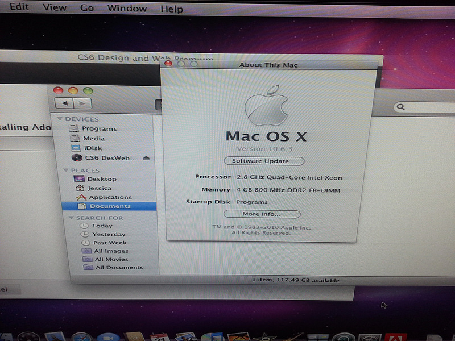Open iCal from the Dock
Viewport: 455px width, 341px height.
click(x=160, y=337)
